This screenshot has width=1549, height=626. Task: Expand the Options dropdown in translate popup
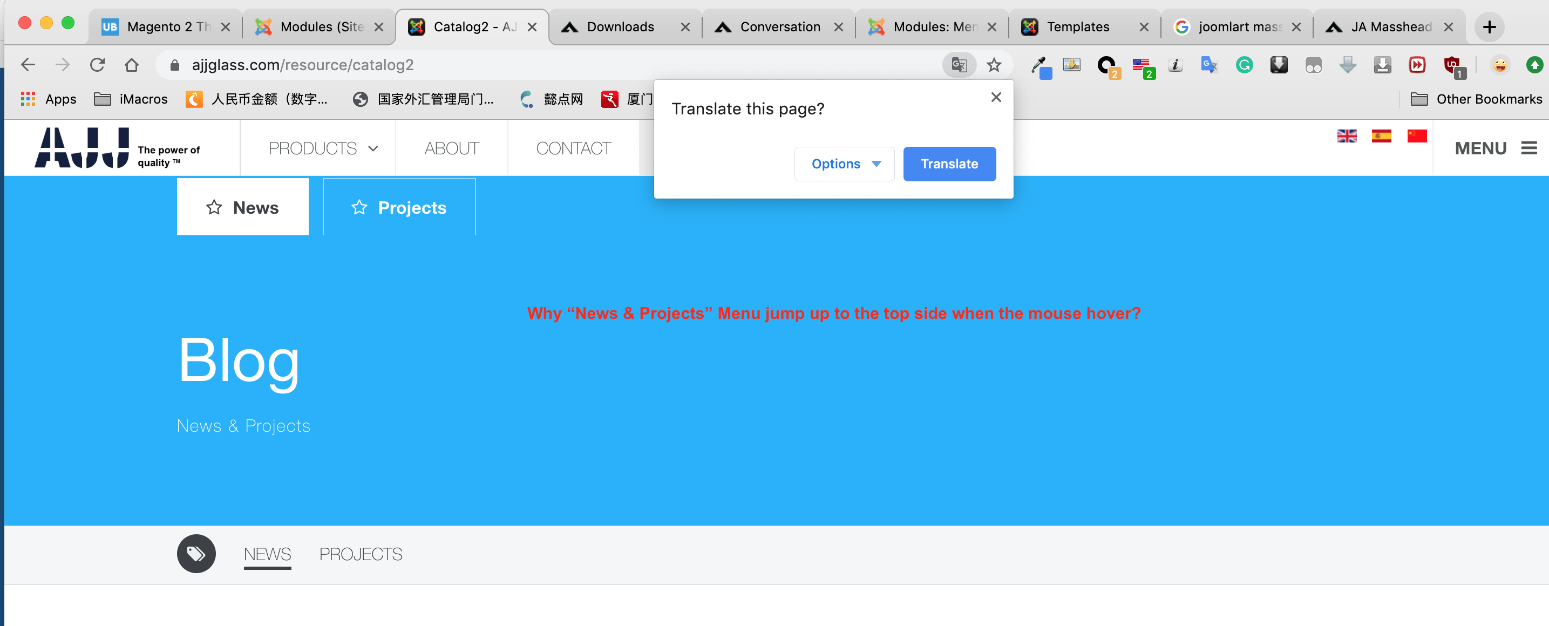point(844,164)
